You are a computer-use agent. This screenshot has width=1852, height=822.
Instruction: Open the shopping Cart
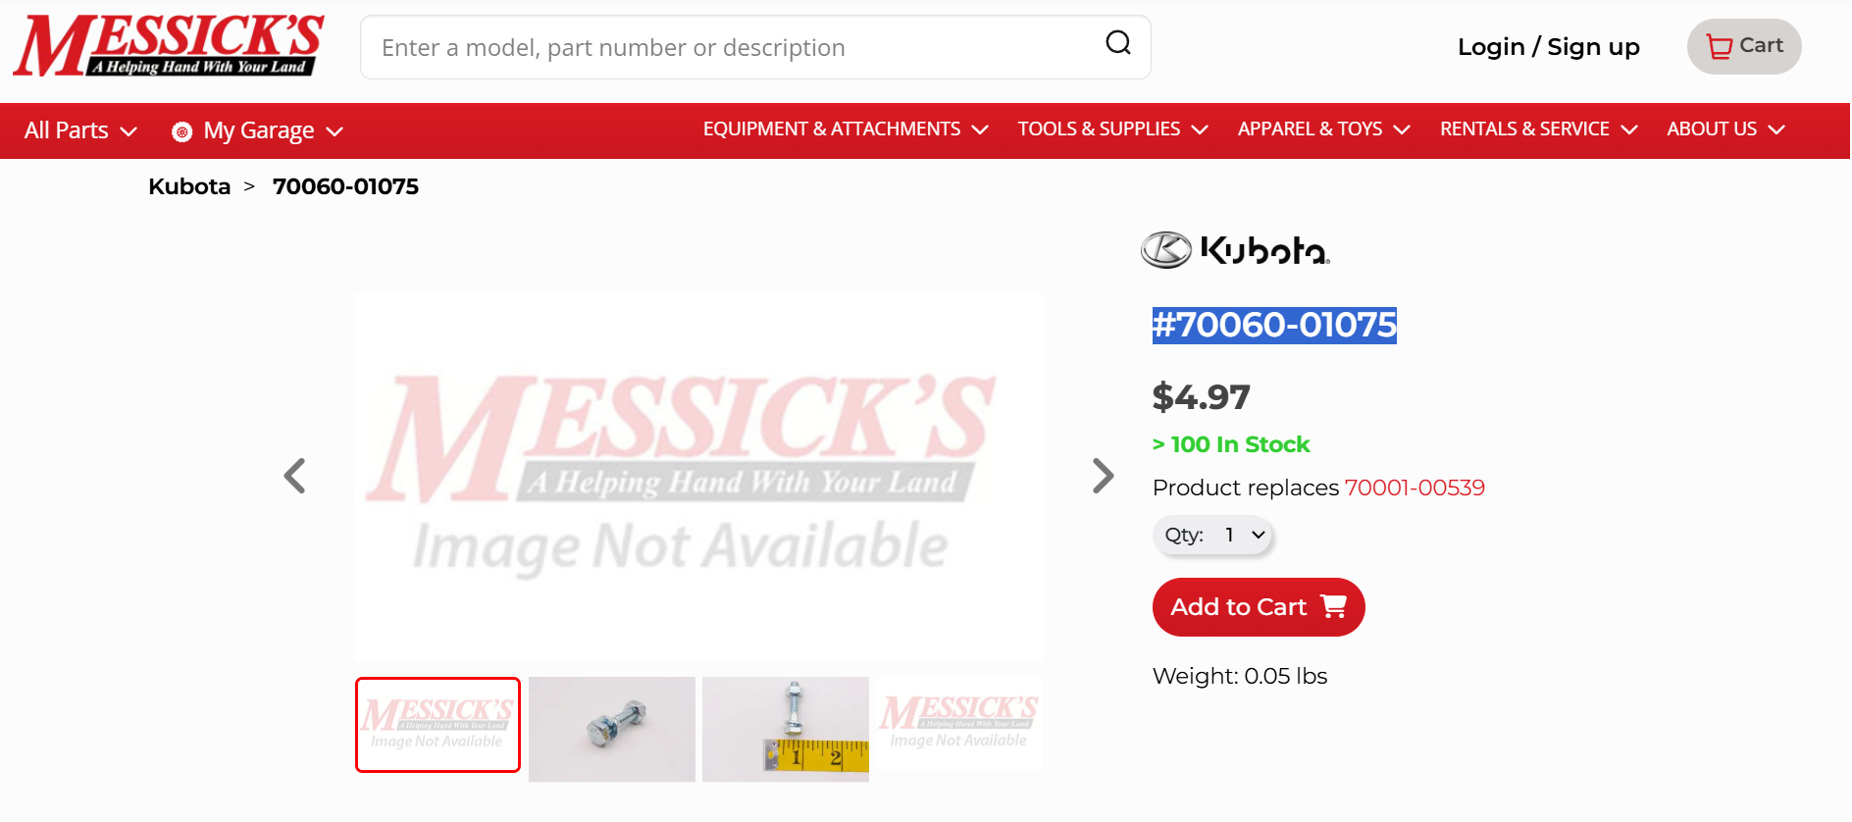tap(1744, 46)
